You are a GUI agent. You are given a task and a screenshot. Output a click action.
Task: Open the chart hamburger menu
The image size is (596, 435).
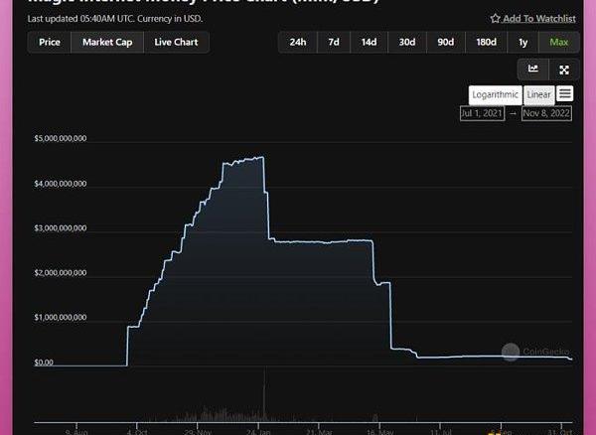click(x=565, y=93)
